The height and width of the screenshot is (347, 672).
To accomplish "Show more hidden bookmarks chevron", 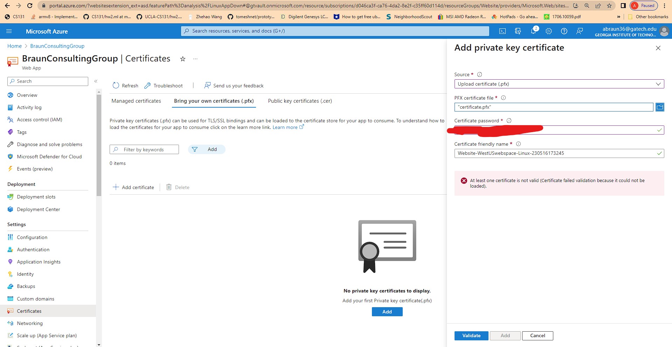I will click(618, 17).
